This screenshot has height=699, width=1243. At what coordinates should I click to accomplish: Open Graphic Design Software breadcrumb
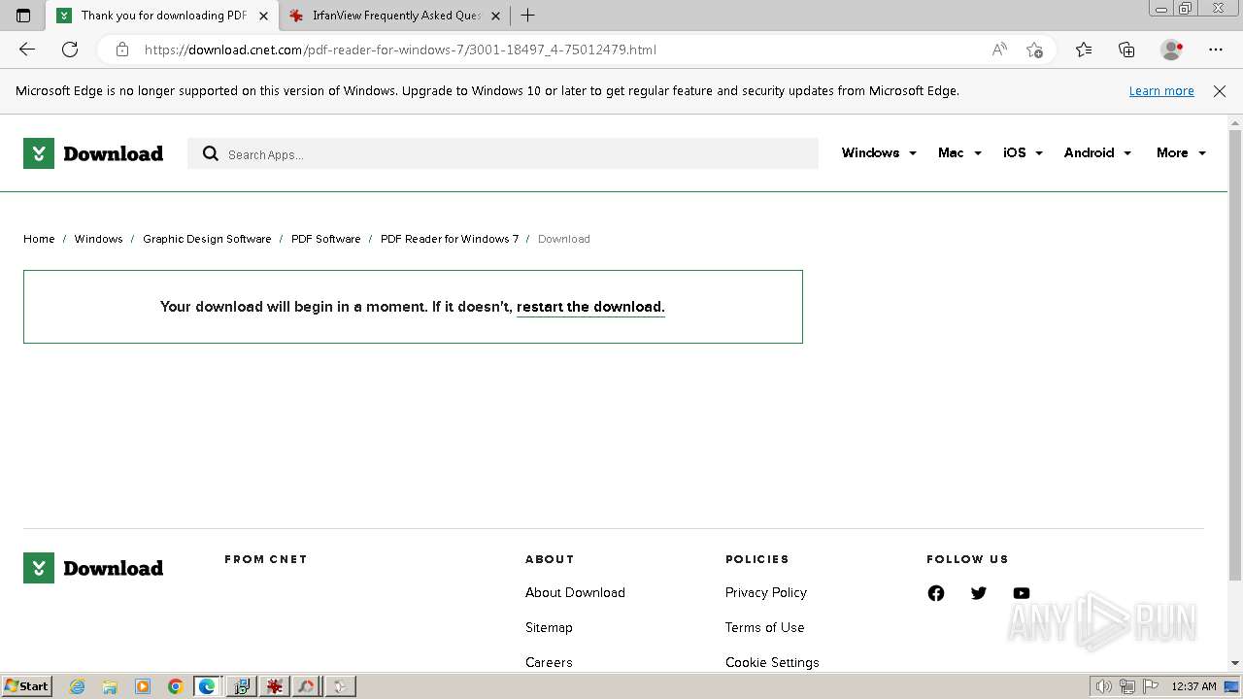pos(207,239)
